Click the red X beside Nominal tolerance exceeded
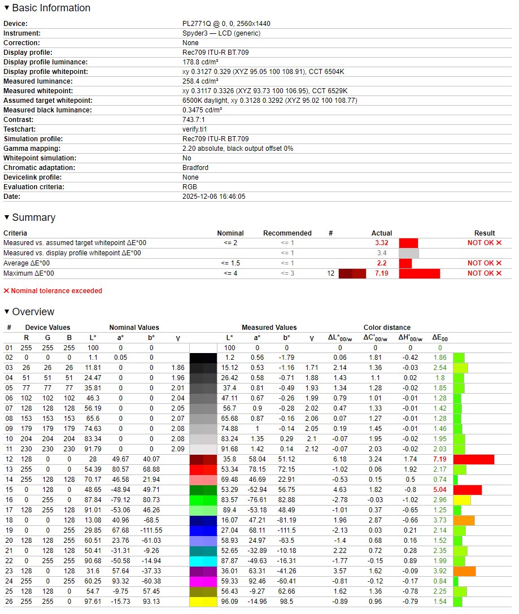This screenshot has width=519, height=614. 7,291
